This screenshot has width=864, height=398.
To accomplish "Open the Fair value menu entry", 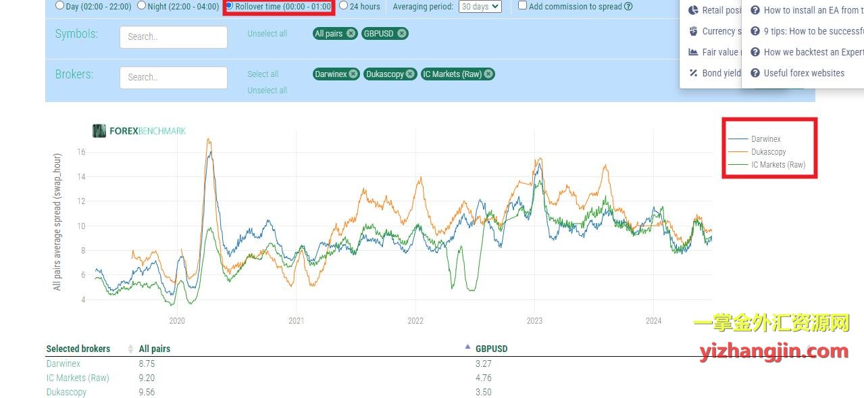I will (x=715, y=52).
